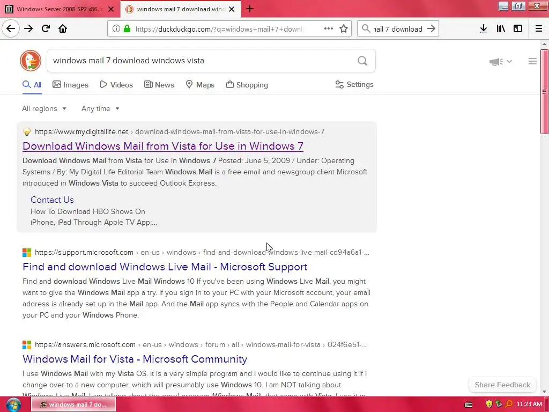Click the Share Feedback button
Image resolution: width=549 pixels, height=412 pixels.
[502, 385]
